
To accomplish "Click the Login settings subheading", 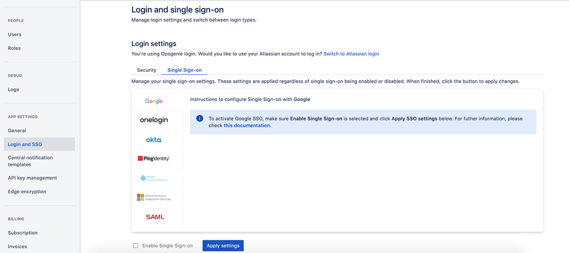I will click(154, 44).
